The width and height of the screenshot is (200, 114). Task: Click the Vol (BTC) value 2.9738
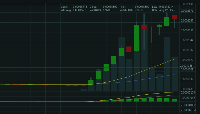click(107, 10)
